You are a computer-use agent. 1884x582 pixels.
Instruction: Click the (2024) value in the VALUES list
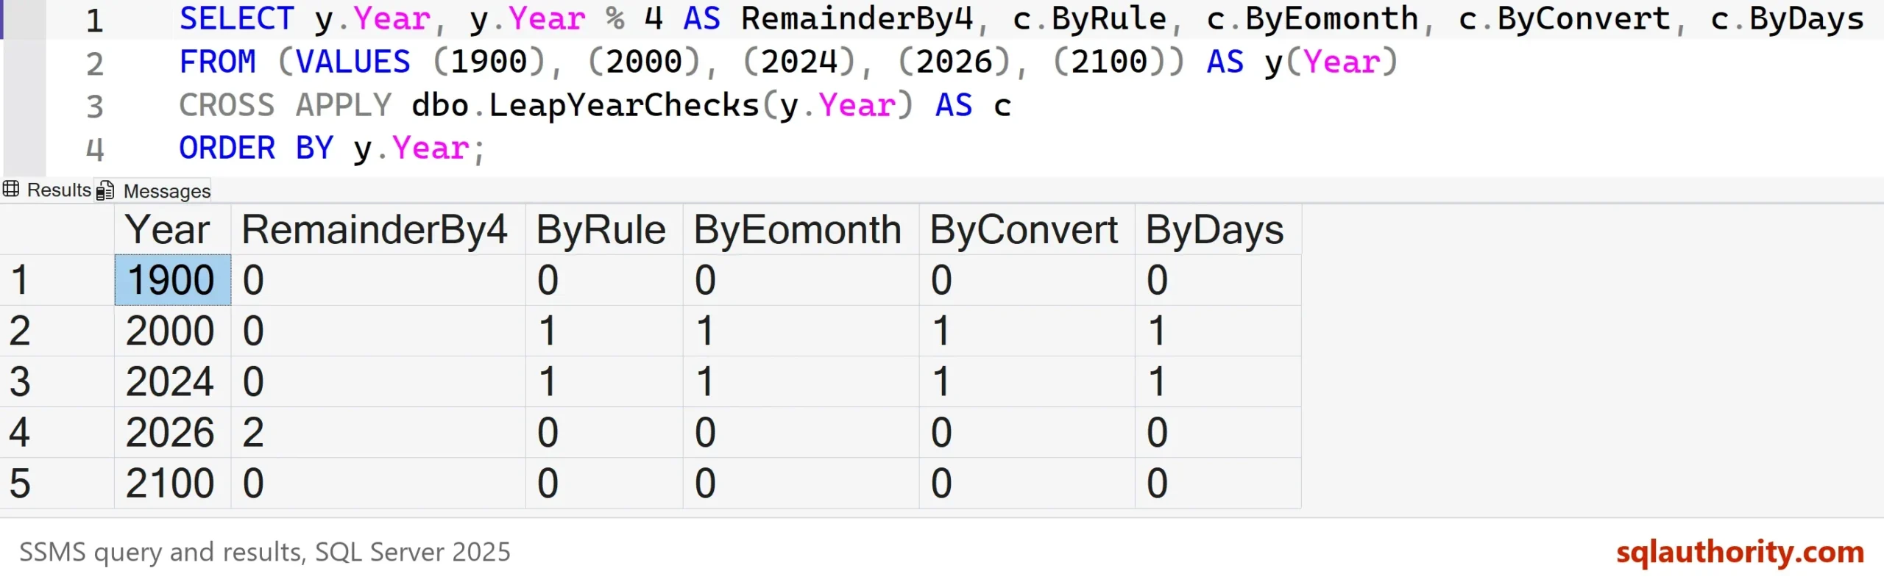(799, 62)
